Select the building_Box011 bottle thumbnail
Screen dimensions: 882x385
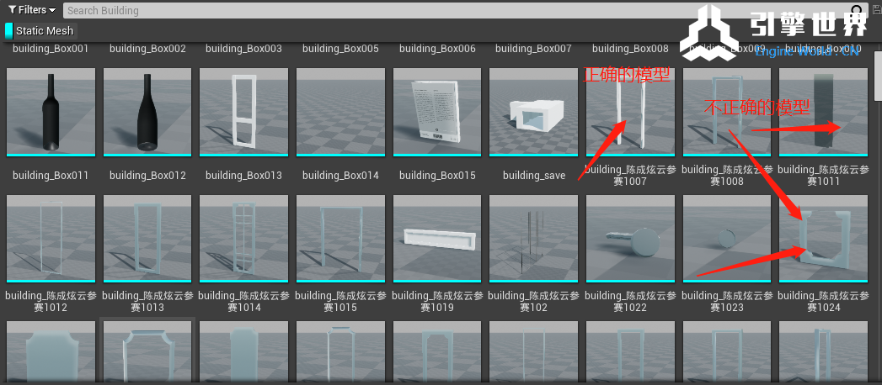51,112
